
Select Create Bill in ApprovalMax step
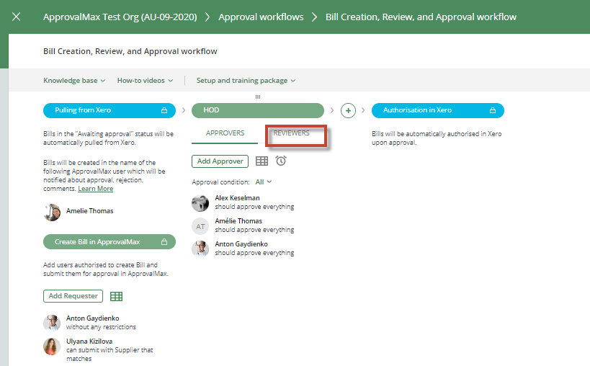[109, 242]
